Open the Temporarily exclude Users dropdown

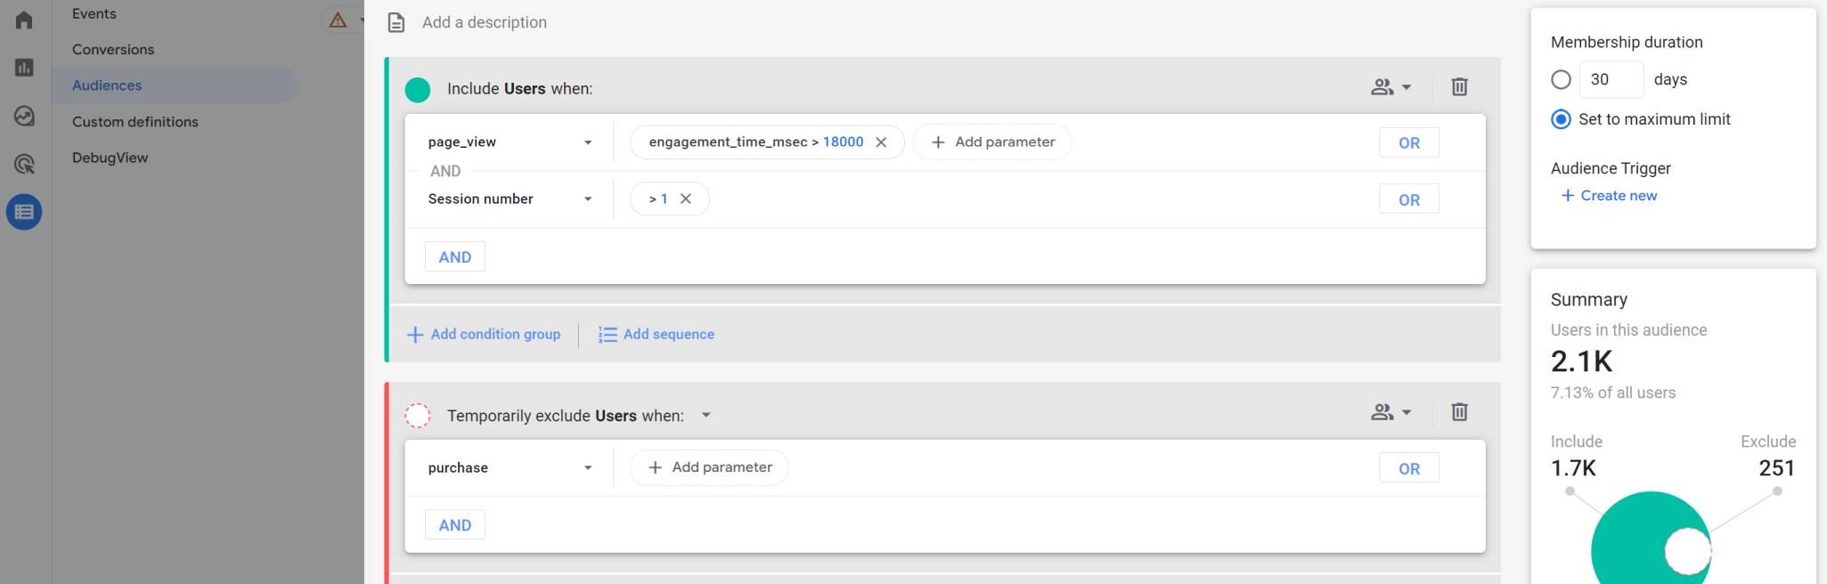[x=706, y=416]
